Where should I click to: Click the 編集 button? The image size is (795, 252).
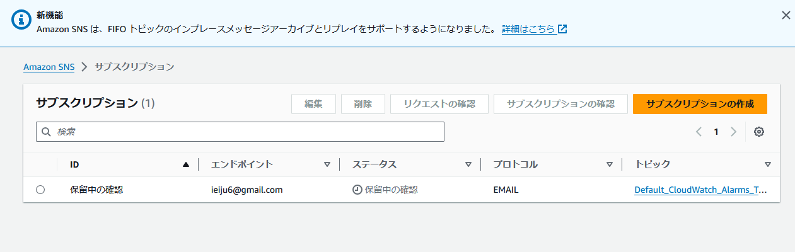[313, 104]
